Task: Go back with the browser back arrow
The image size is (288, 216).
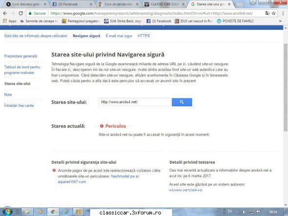Action: click(5, 13)
